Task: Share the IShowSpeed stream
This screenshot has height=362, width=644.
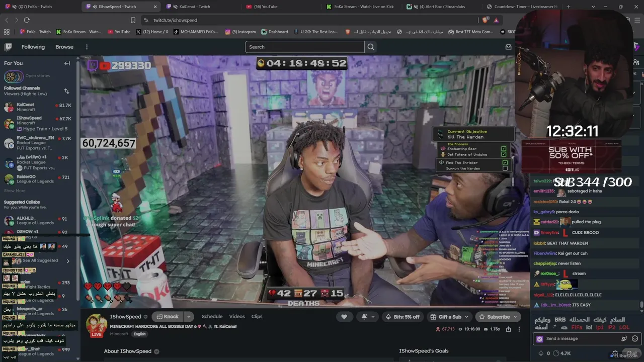Action: [508, 329]
